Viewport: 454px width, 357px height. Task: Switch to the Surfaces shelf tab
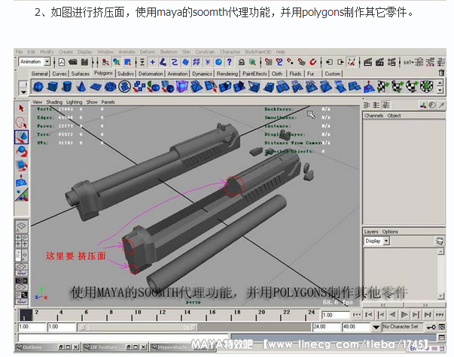pyautogui.click(x=81, y=74)
